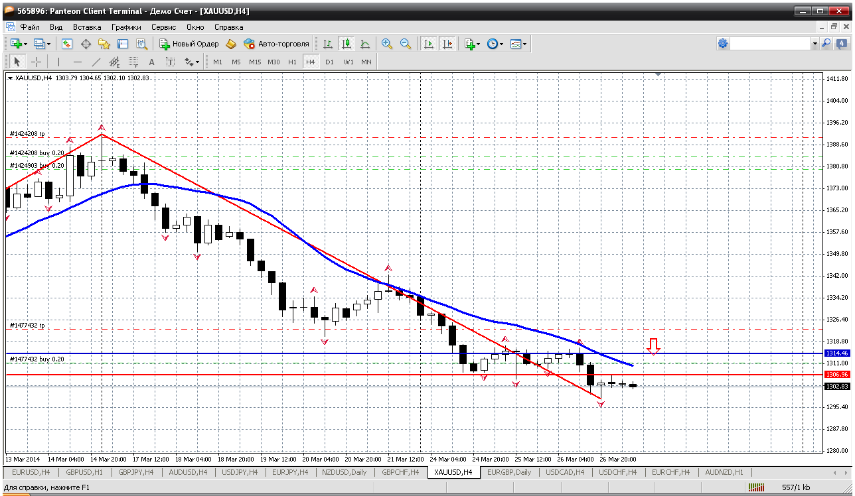
Task: Click the 1314.46 blue price level label
Action: tap(836, 353)
